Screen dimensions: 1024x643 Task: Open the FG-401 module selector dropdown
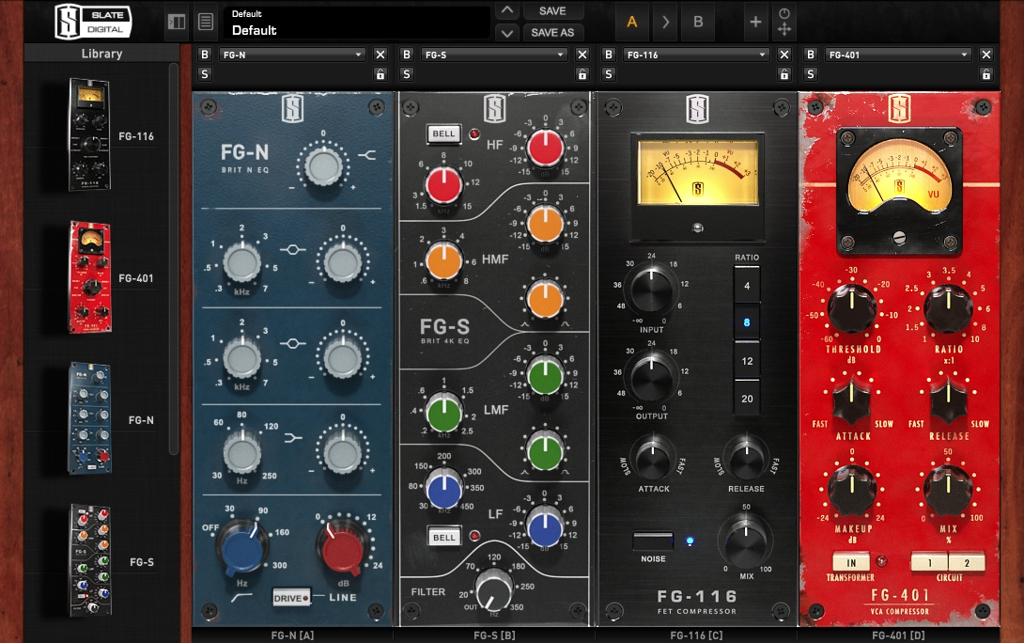coord(897,55)
